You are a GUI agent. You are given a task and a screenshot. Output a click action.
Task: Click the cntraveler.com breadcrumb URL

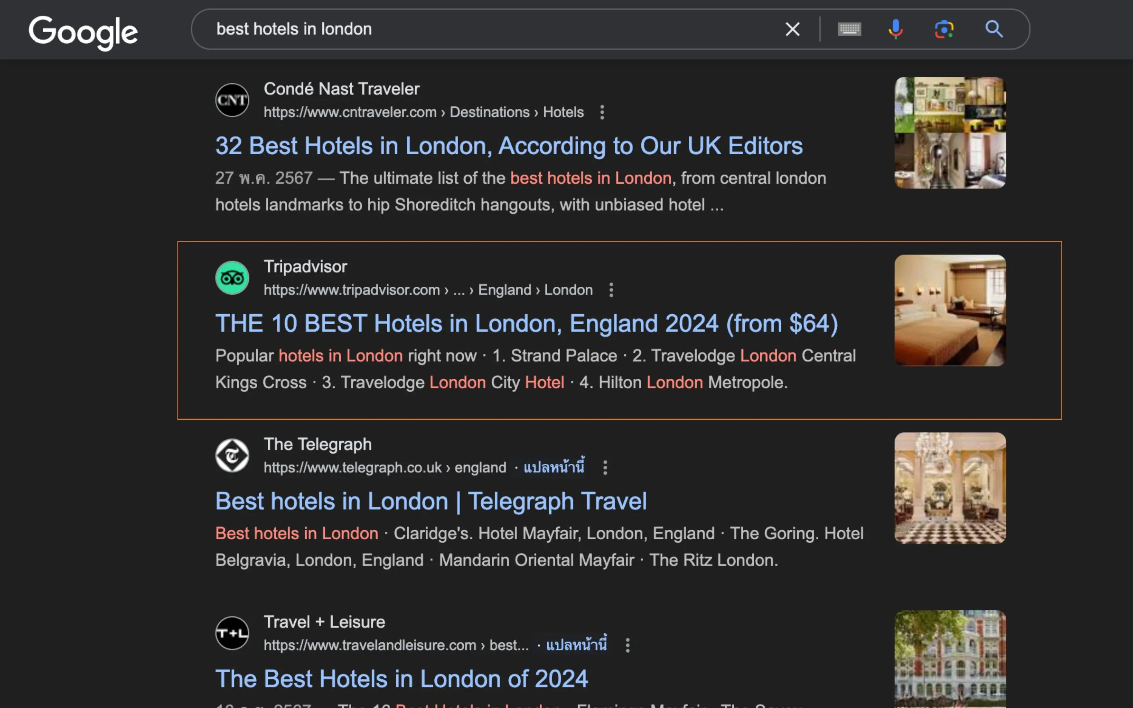pyautogui.click(x=424, y=112)
